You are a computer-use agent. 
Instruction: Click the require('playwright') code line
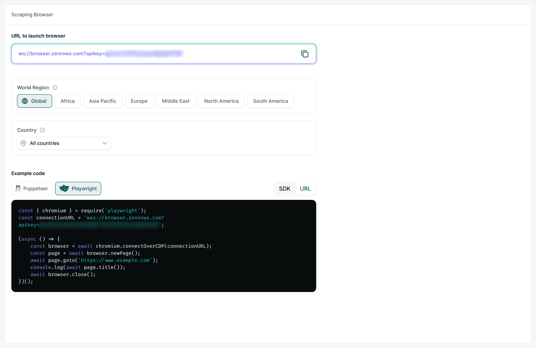click(82, 211)
